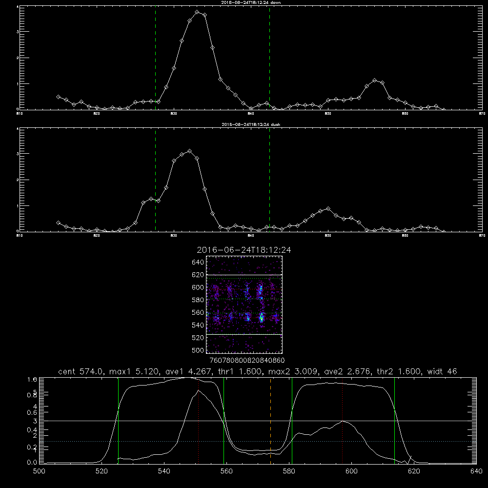Click the heatmap x-axis tick label string

247,361
